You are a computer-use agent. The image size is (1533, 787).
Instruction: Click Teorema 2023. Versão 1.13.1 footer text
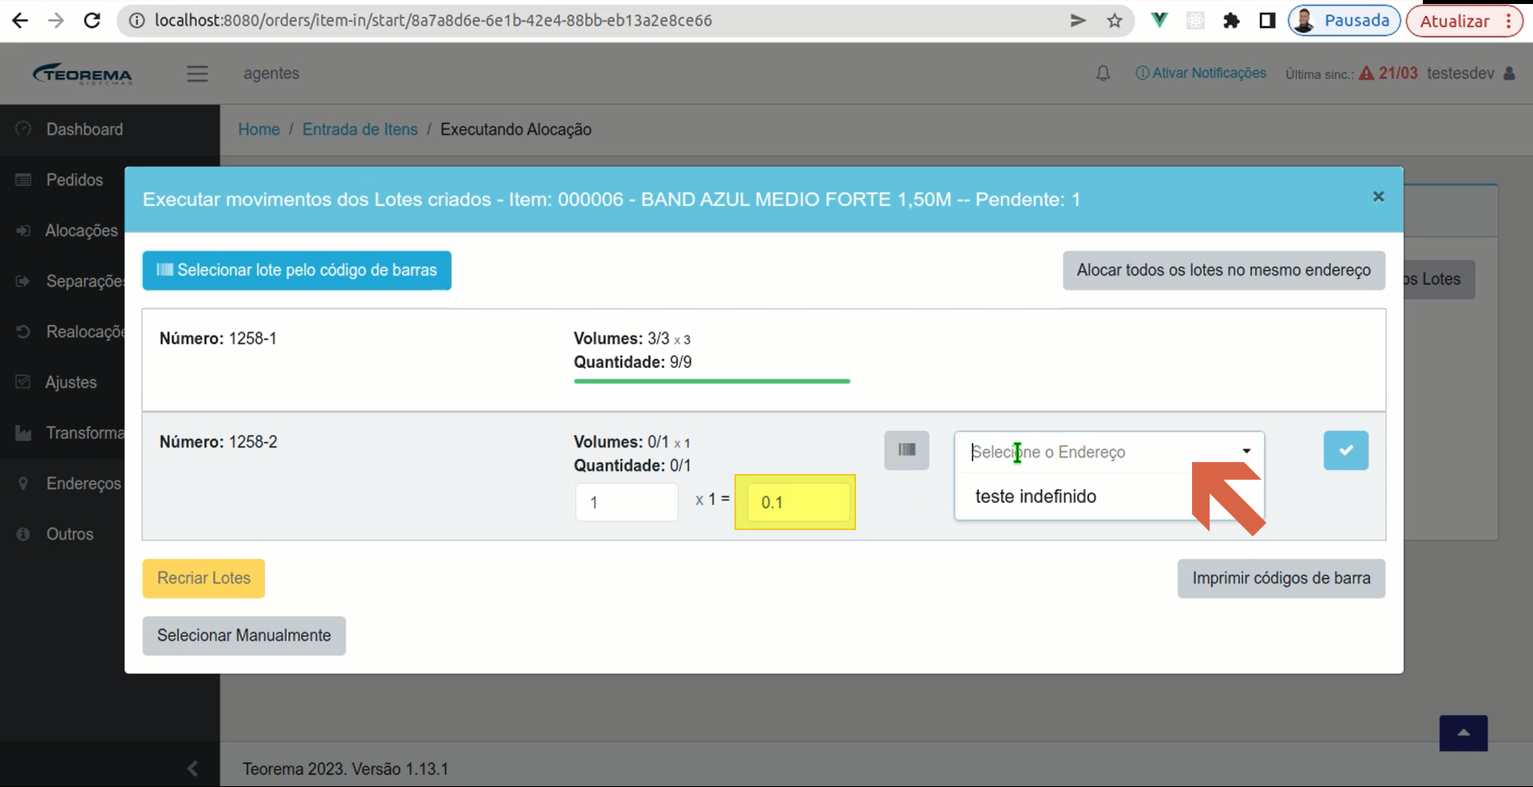346,769
